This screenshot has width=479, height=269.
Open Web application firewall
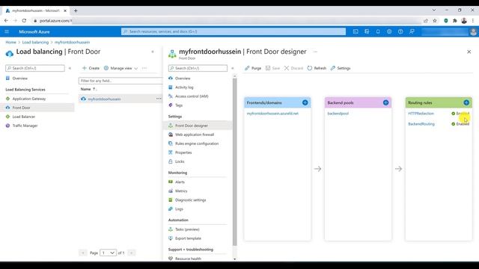pyautogui.click(x=195, y=134)
